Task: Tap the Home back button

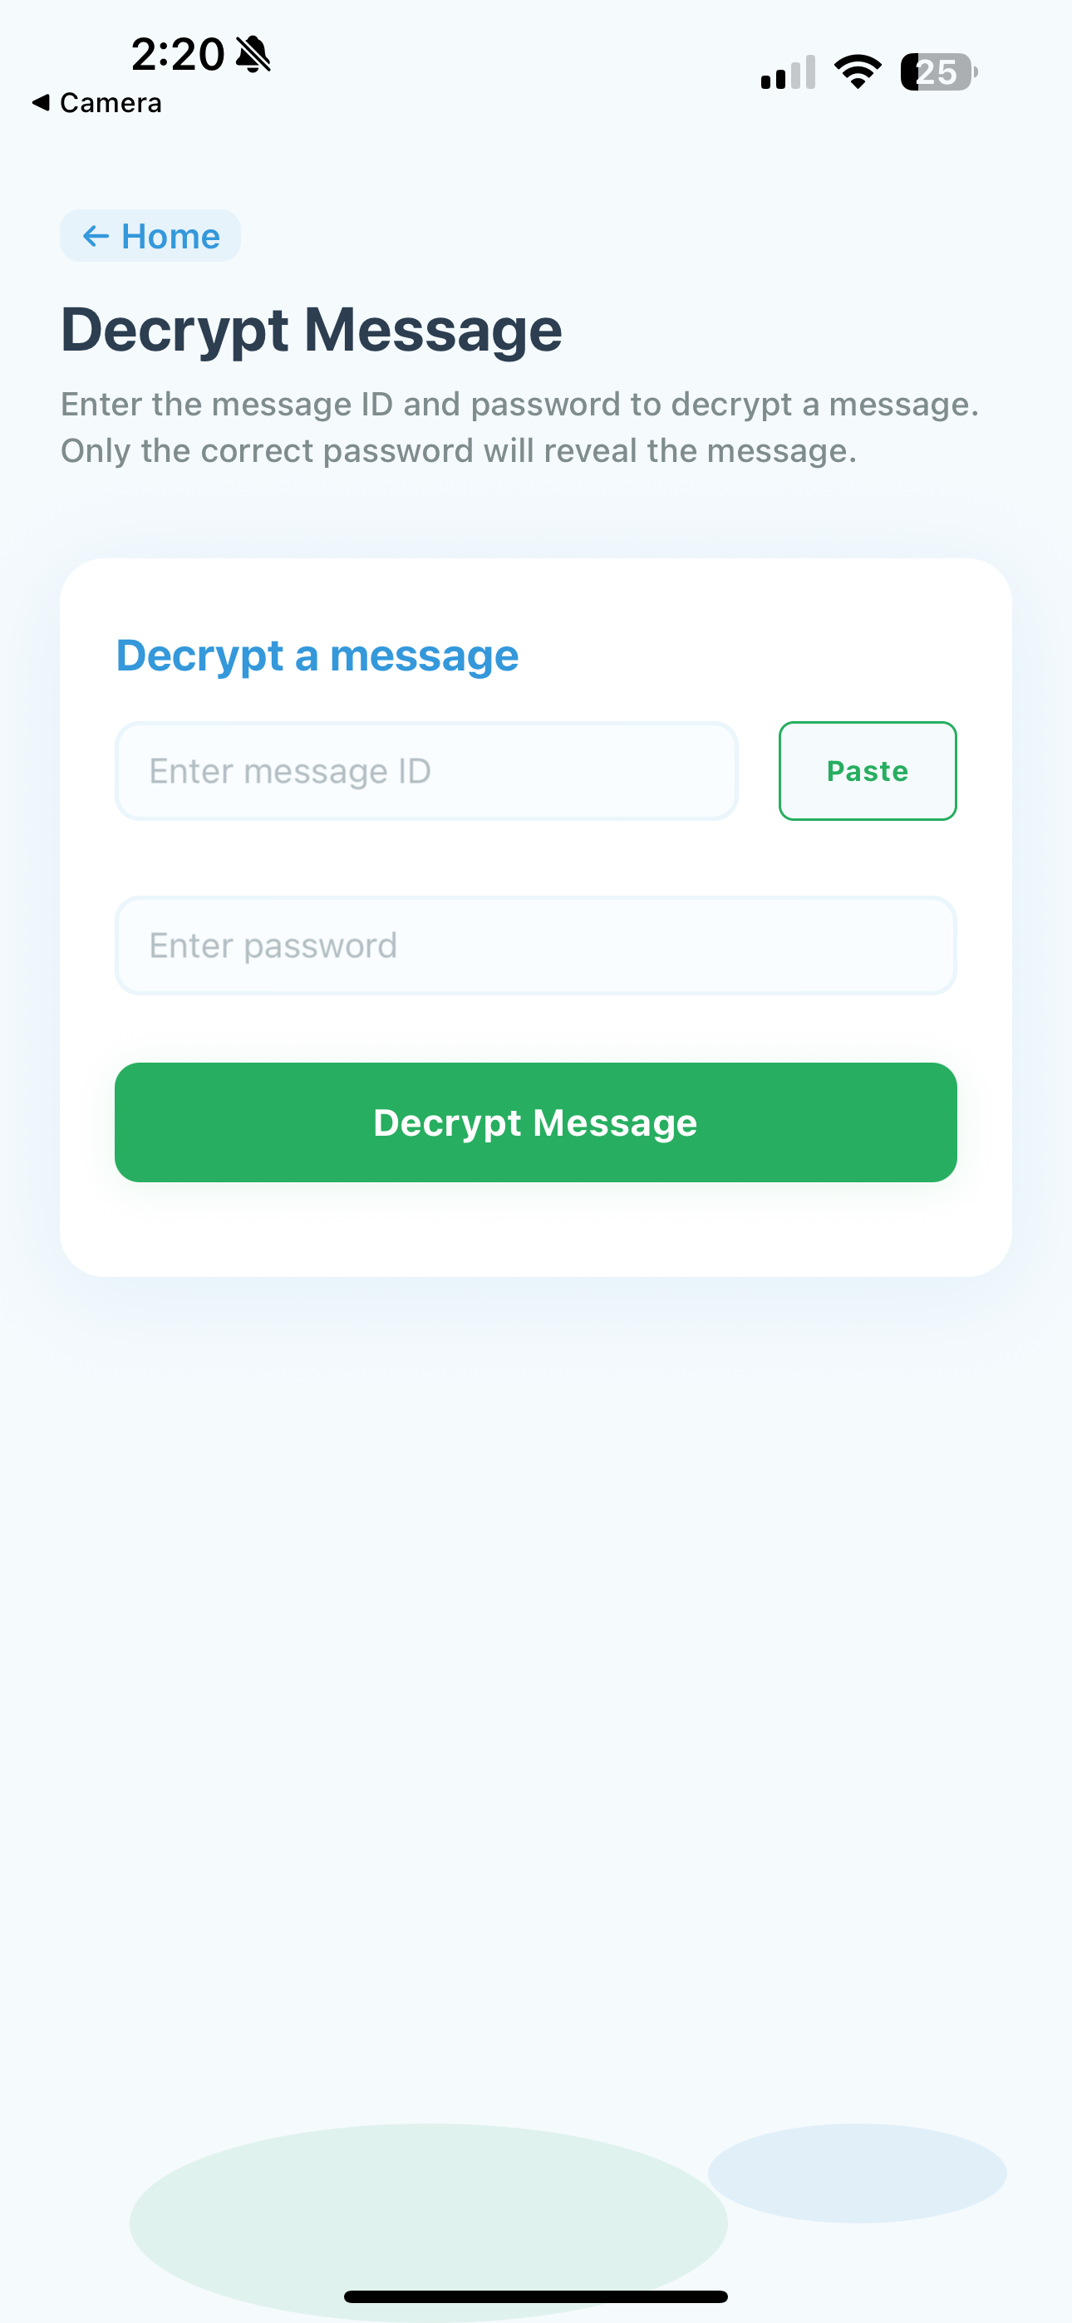Action: 150,235
